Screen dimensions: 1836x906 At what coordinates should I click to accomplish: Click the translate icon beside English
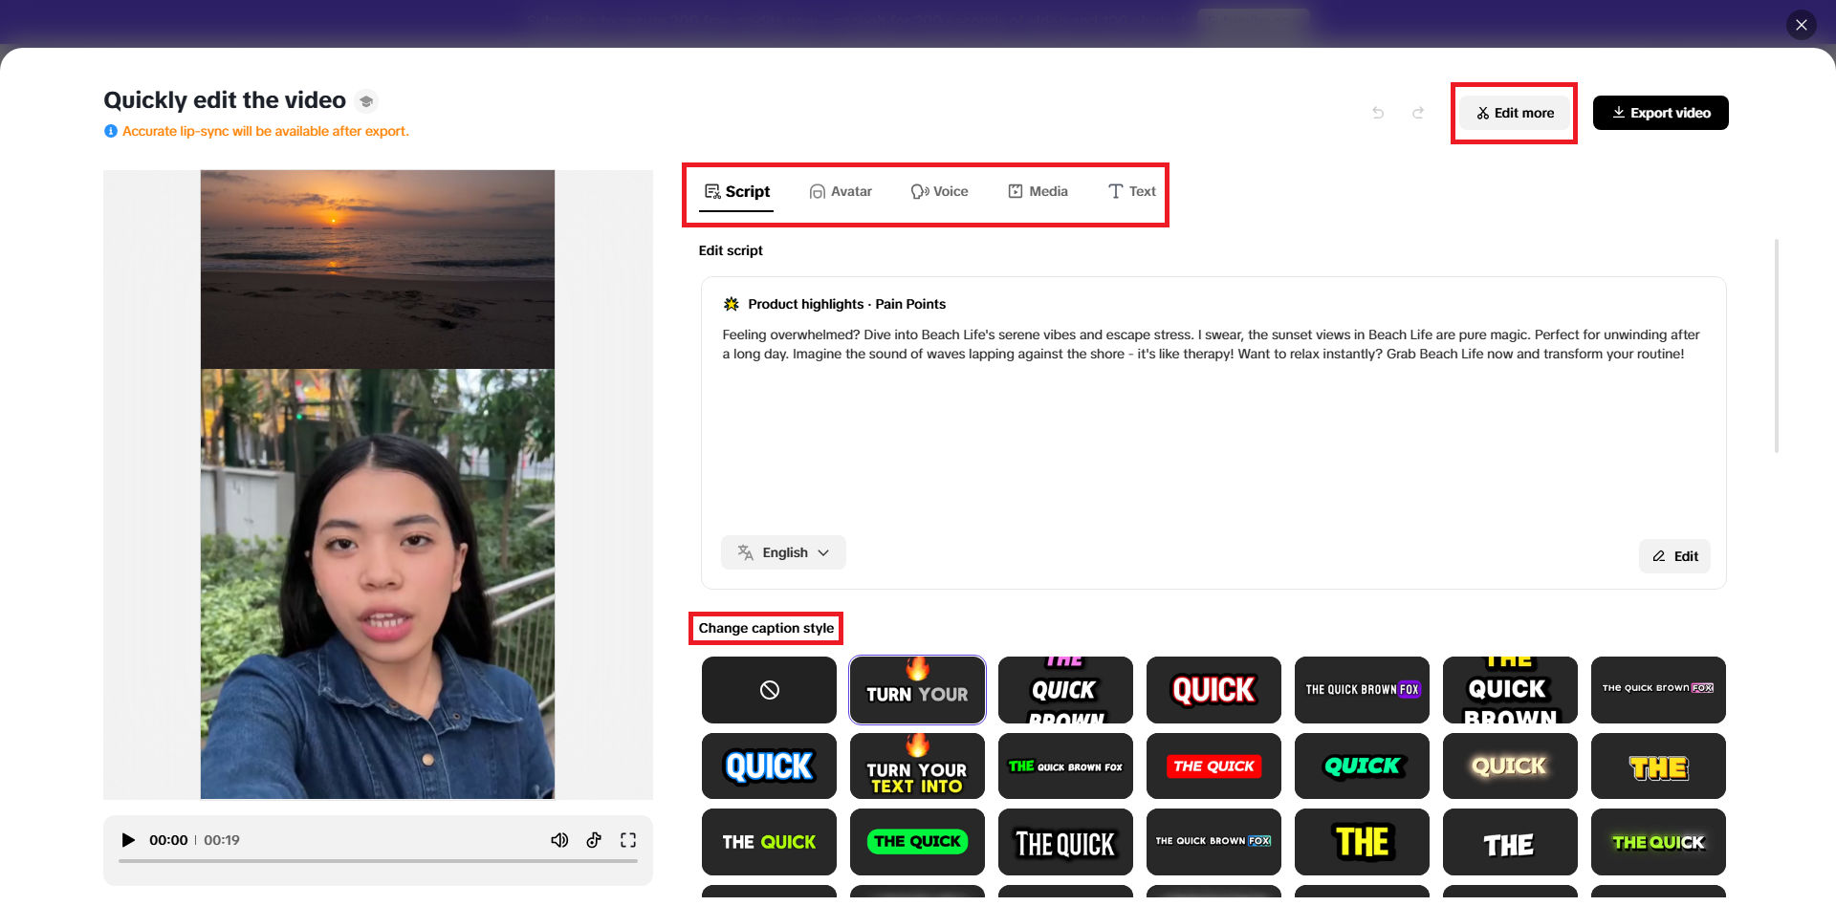[744, 552]
